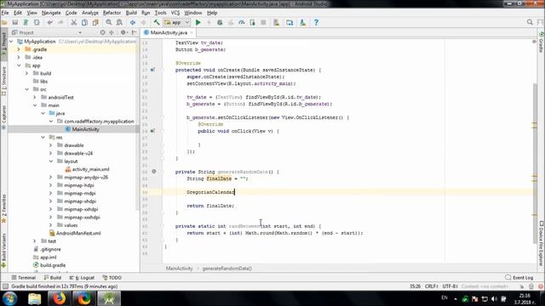Click the Paste icon in toolbar
Image resolution: width=545 pixels, height=306 pixels.
tap(95, 23)
